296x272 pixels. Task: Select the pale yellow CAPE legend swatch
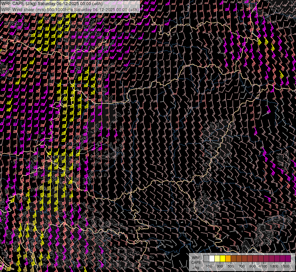pyautogui.click(x=217, y=258)
